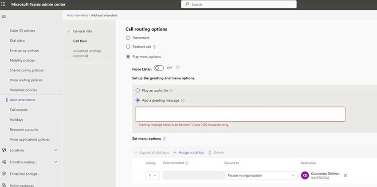Open Holidays page
Screen dimensions: 377x187
tap(16, 119)
